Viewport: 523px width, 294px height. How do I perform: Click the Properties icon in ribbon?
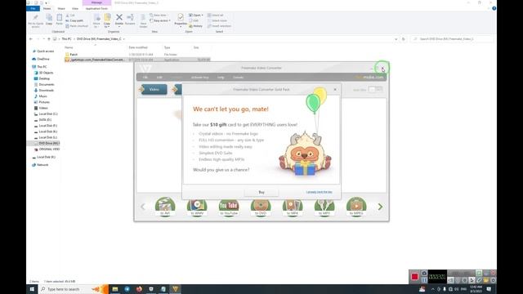pyautogui.click(x=181, y=20)
